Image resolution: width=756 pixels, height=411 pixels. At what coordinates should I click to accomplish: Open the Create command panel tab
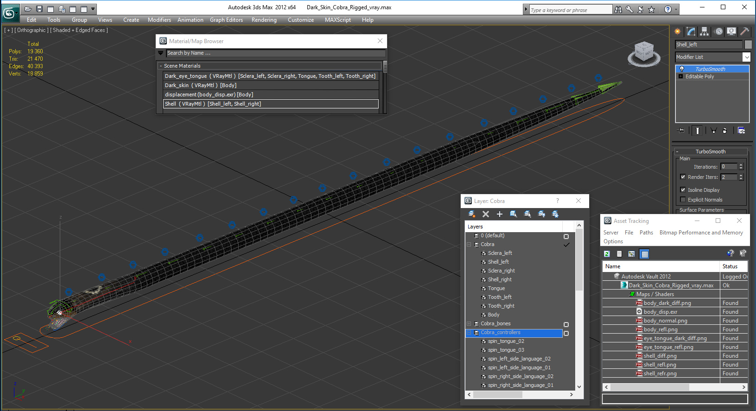tap(678, 32)
